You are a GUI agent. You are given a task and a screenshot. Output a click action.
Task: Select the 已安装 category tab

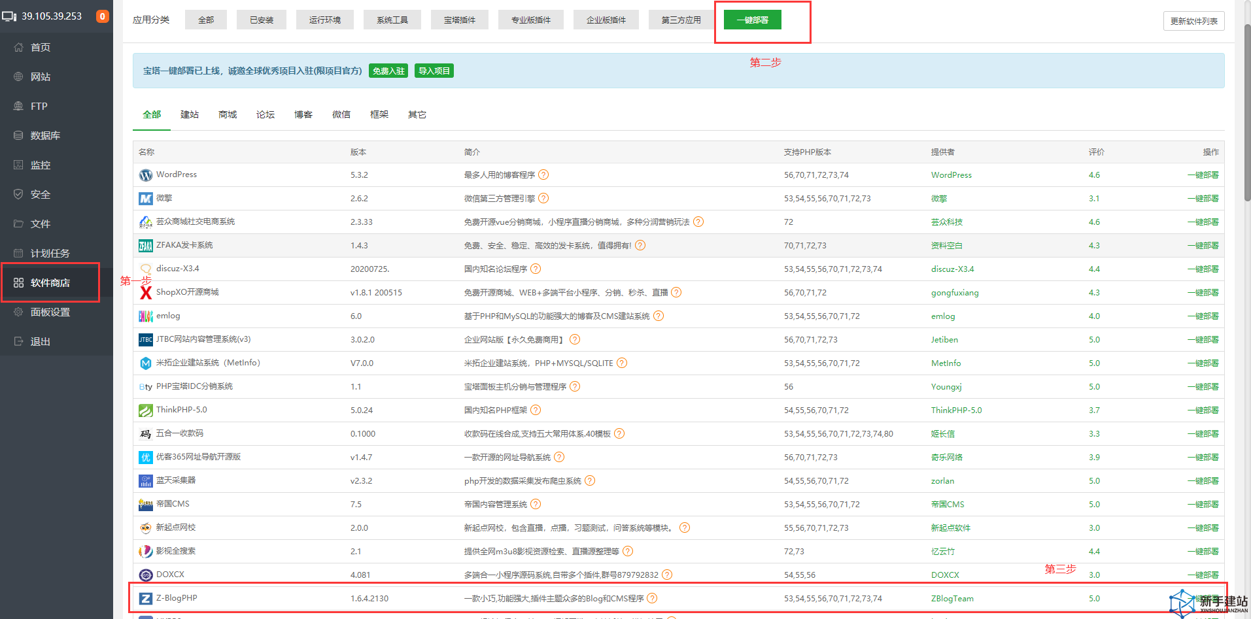point(262,20)
